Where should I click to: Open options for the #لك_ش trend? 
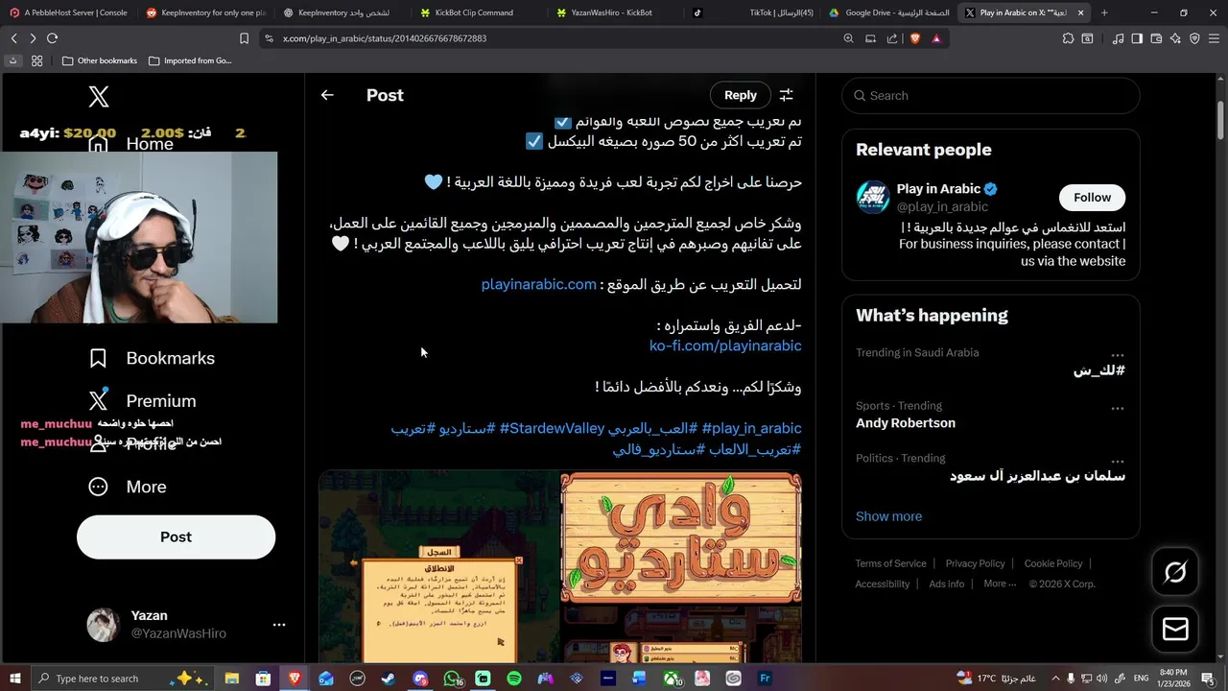pyautogui.click(x=1117, y=355)
